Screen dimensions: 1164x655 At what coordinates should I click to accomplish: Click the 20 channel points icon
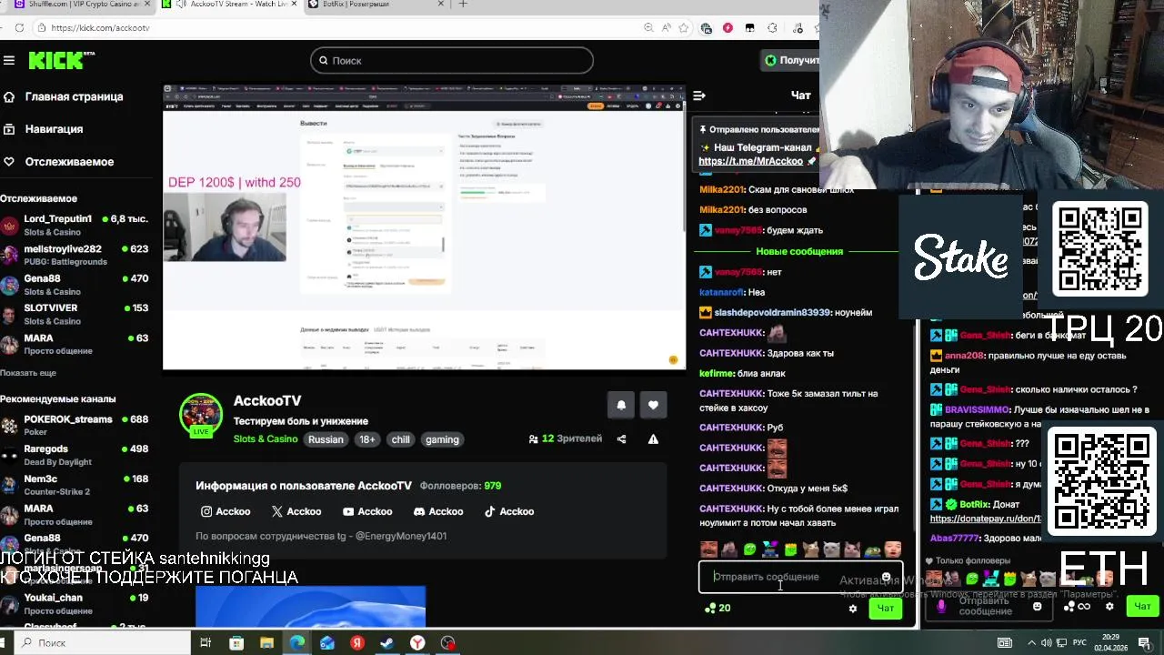click(x=717, y=608)
